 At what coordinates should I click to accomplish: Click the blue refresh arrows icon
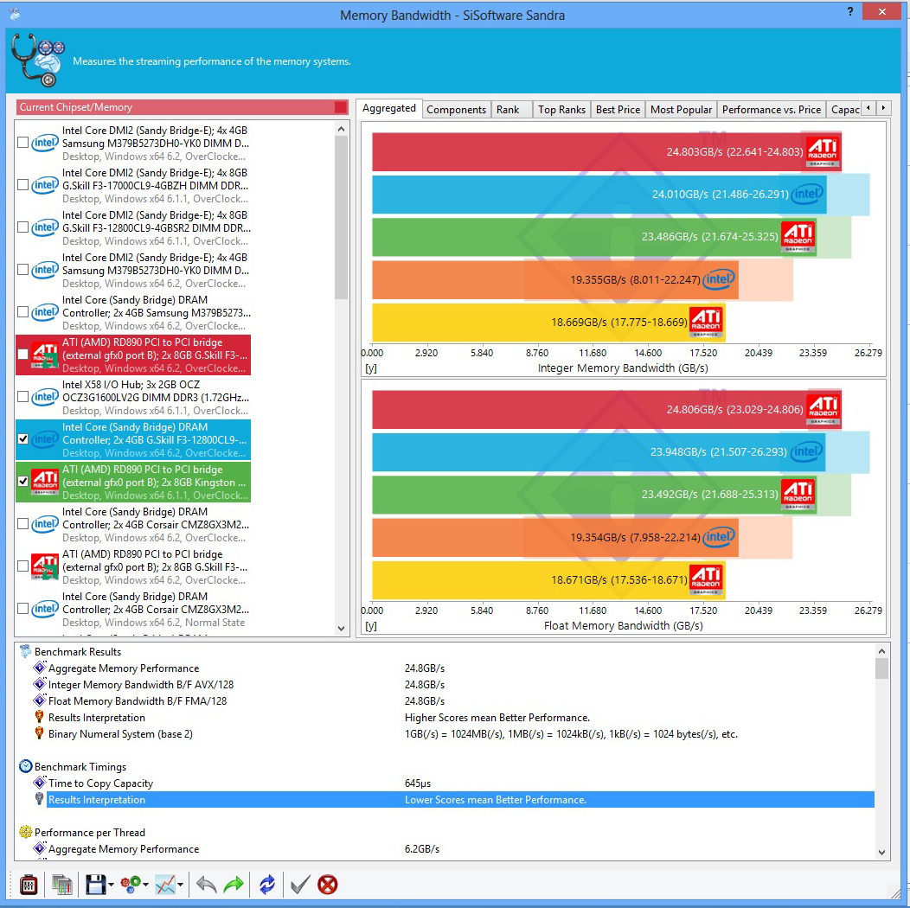pos(267,885)
